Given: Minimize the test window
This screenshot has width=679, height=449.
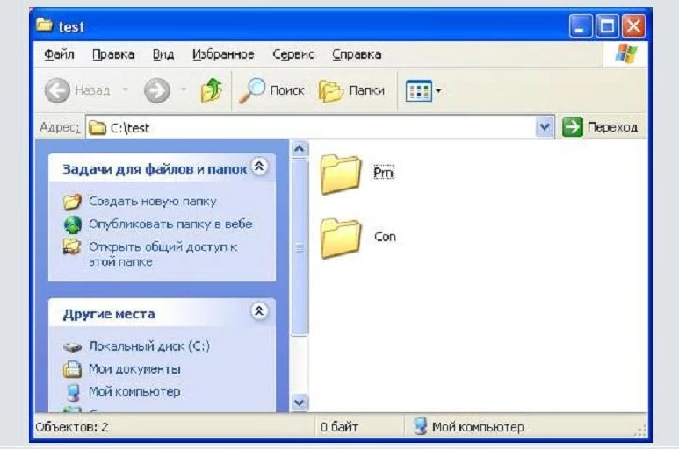Looking at the screenshot, I should (x=581, y=26).
